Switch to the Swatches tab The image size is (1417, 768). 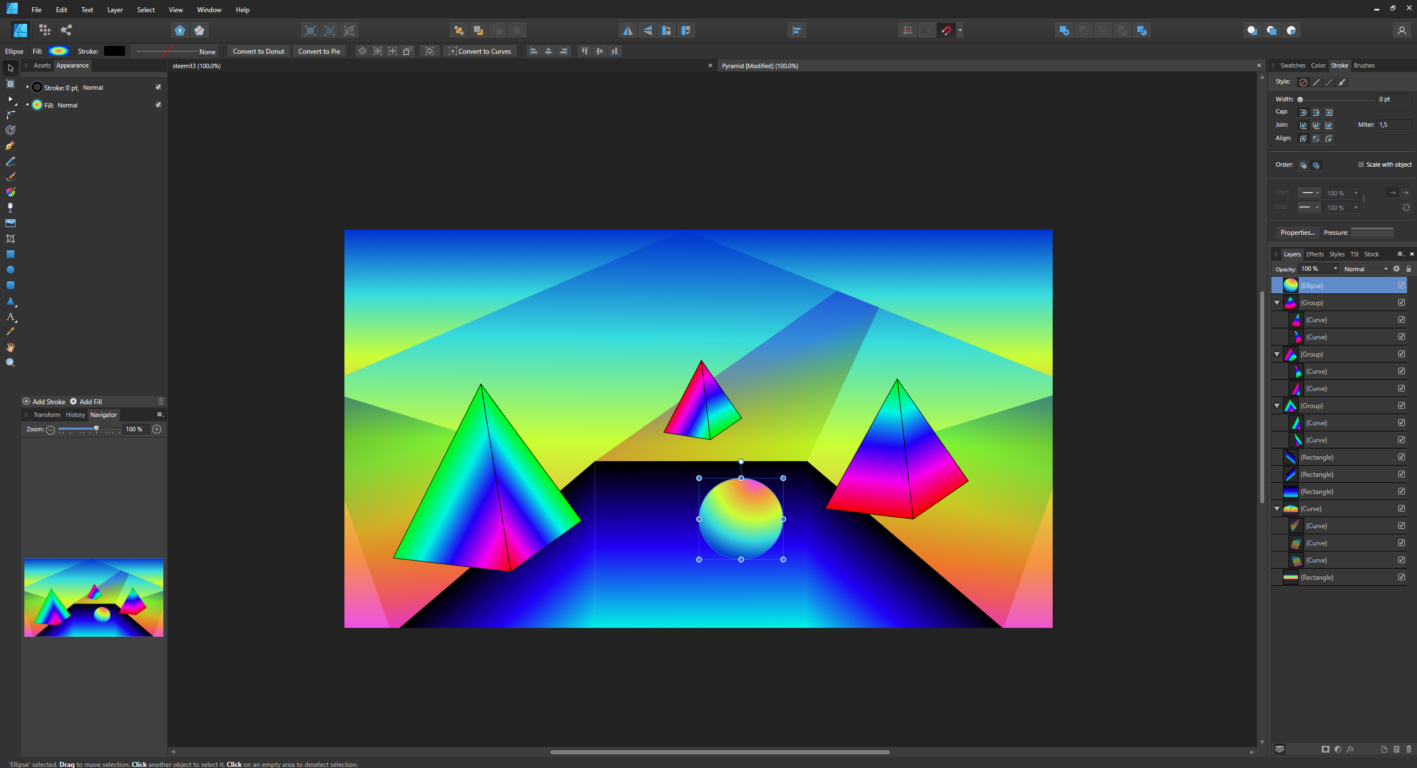(x=1292, y=65)
